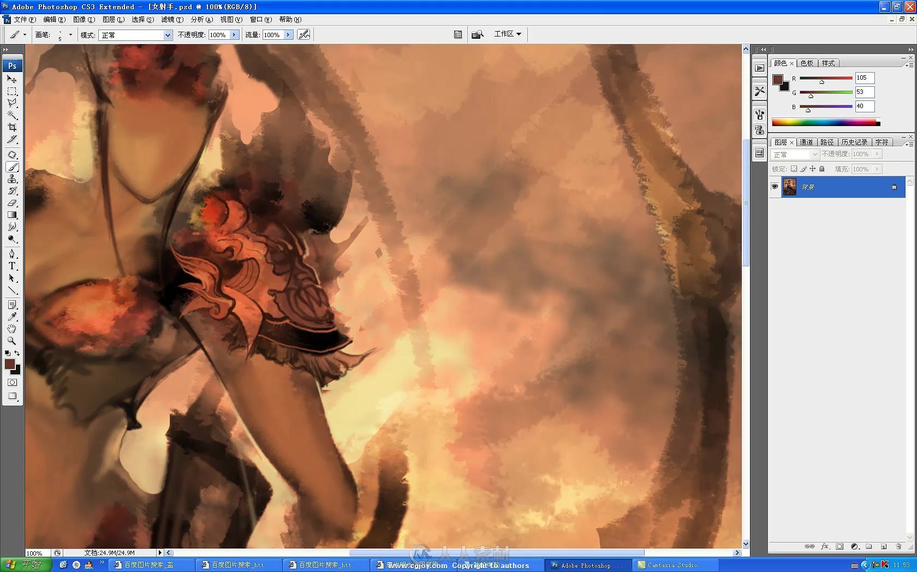Open the Tool Presets panel icon
Viewport: 917px width, 572px height.
759,91
